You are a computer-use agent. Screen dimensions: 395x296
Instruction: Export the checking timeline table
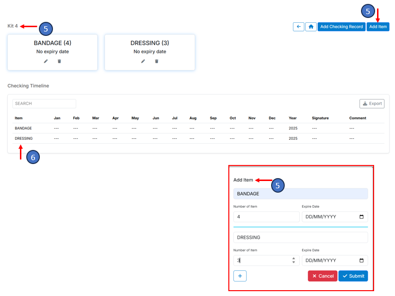pyautogui.click(x=372, y=103)
